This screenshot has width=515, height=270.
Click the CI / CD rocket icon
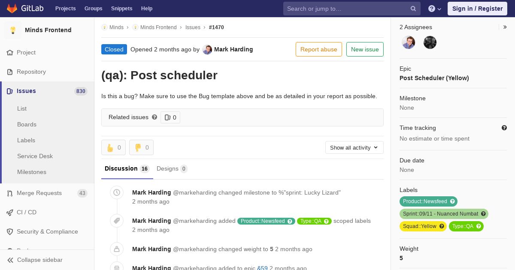[10, 212]
